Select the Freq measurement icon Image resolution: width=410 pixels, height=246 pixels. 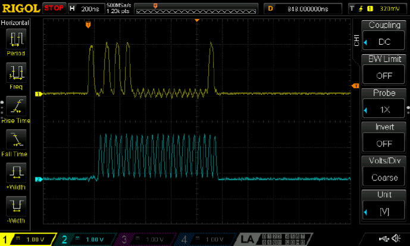(x=16, y=73)
